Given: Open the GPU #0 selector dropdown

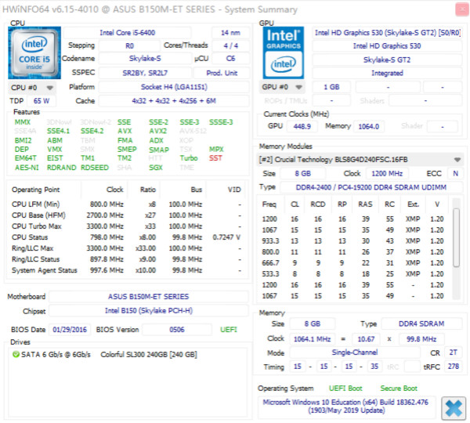Looking at the screenshot, I should (282, 87).
